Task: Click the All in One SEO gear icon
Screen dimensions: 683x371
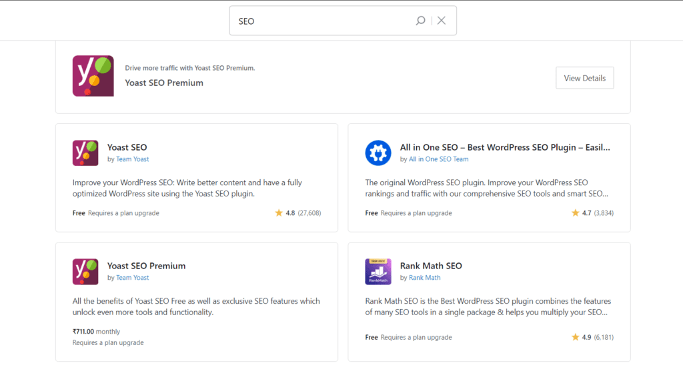Action: click(x=378, y=153)
